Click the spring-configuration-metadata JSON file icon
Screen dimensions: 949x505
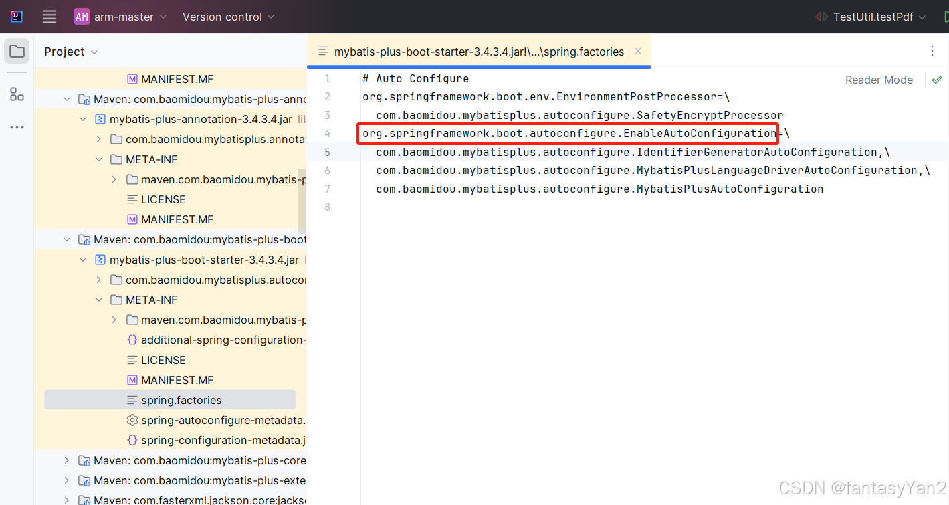pyautogui.click(x=132, y=440)
